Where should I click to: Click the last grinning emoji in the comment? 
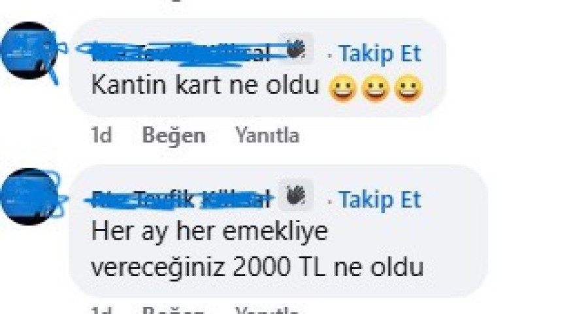408,88
